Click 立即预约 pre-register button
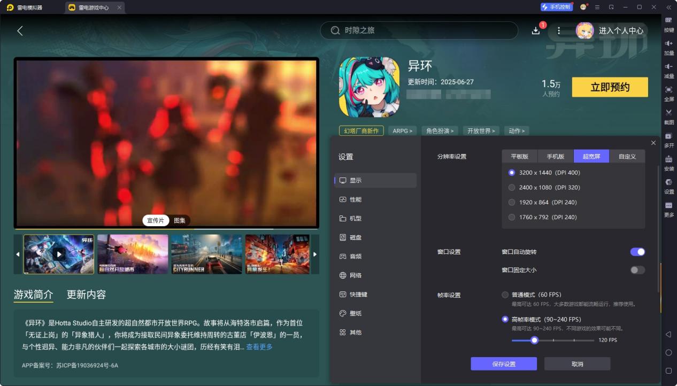 pos(610,87)
